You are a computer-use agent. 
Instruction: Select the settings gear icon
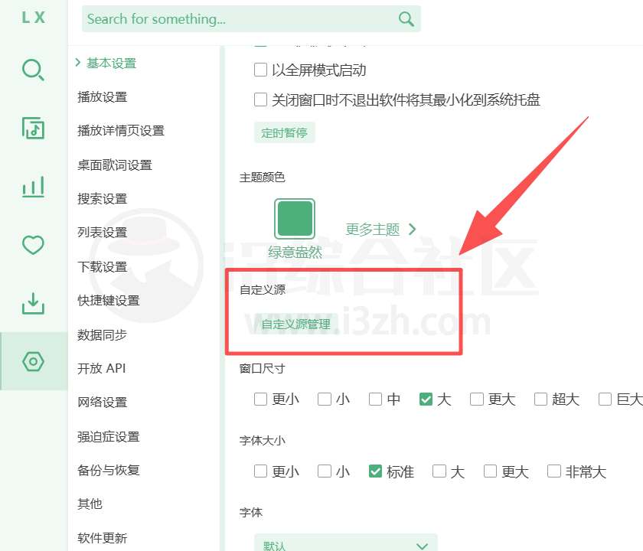[32, 360]
